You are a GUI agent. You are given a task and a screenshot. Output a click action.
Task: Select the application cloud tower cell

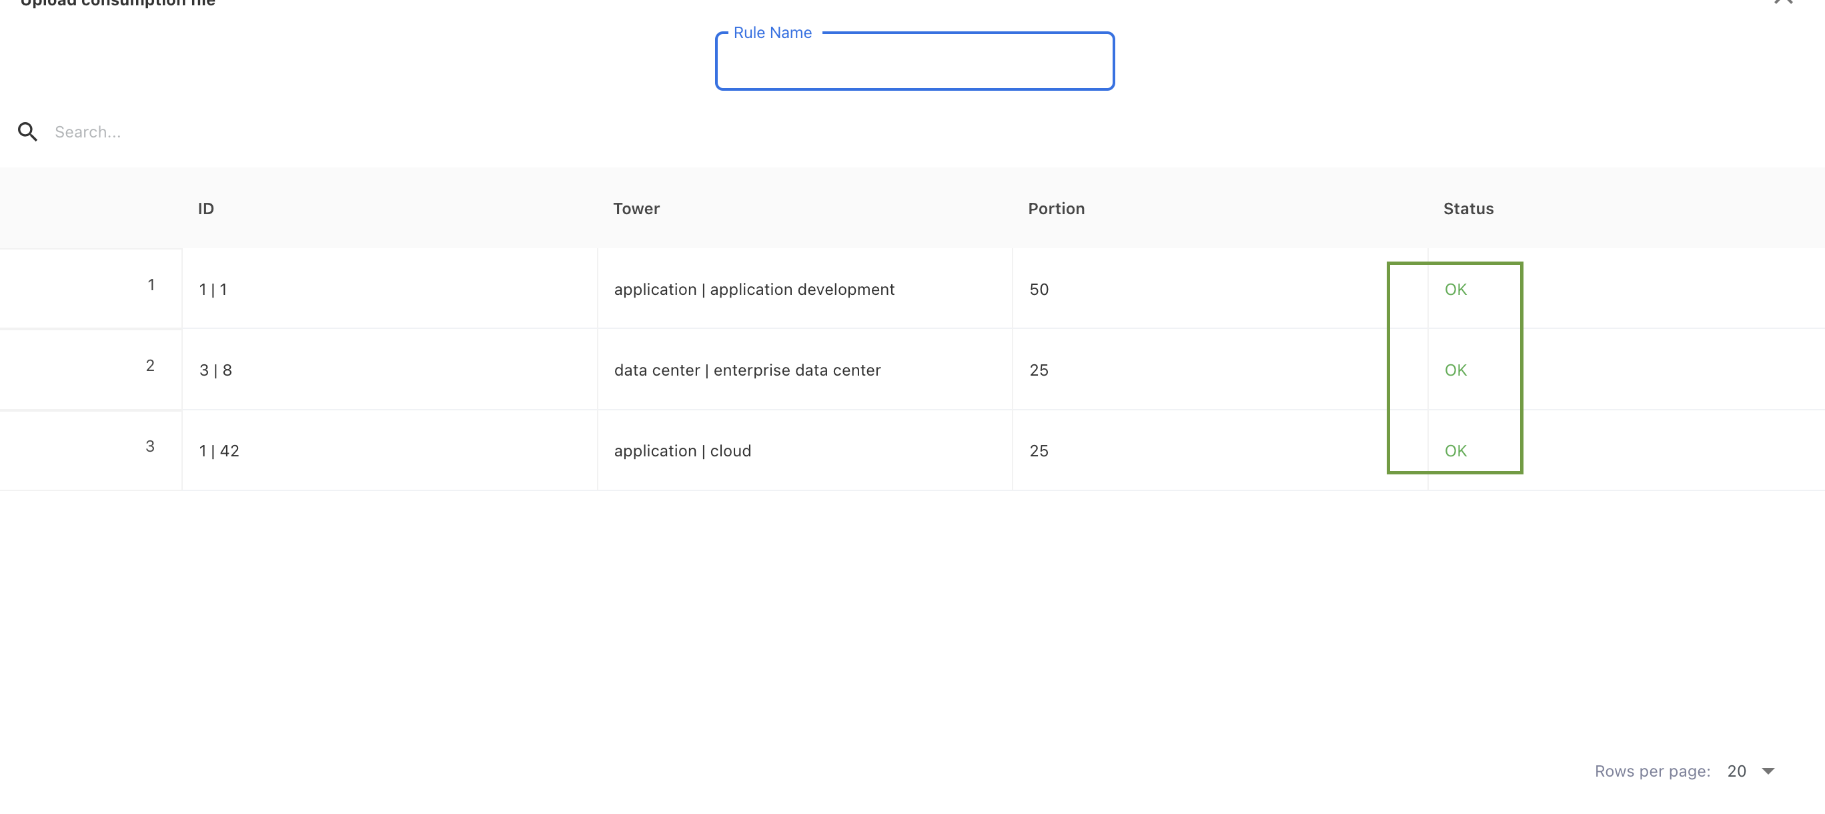tap(682, 450)
